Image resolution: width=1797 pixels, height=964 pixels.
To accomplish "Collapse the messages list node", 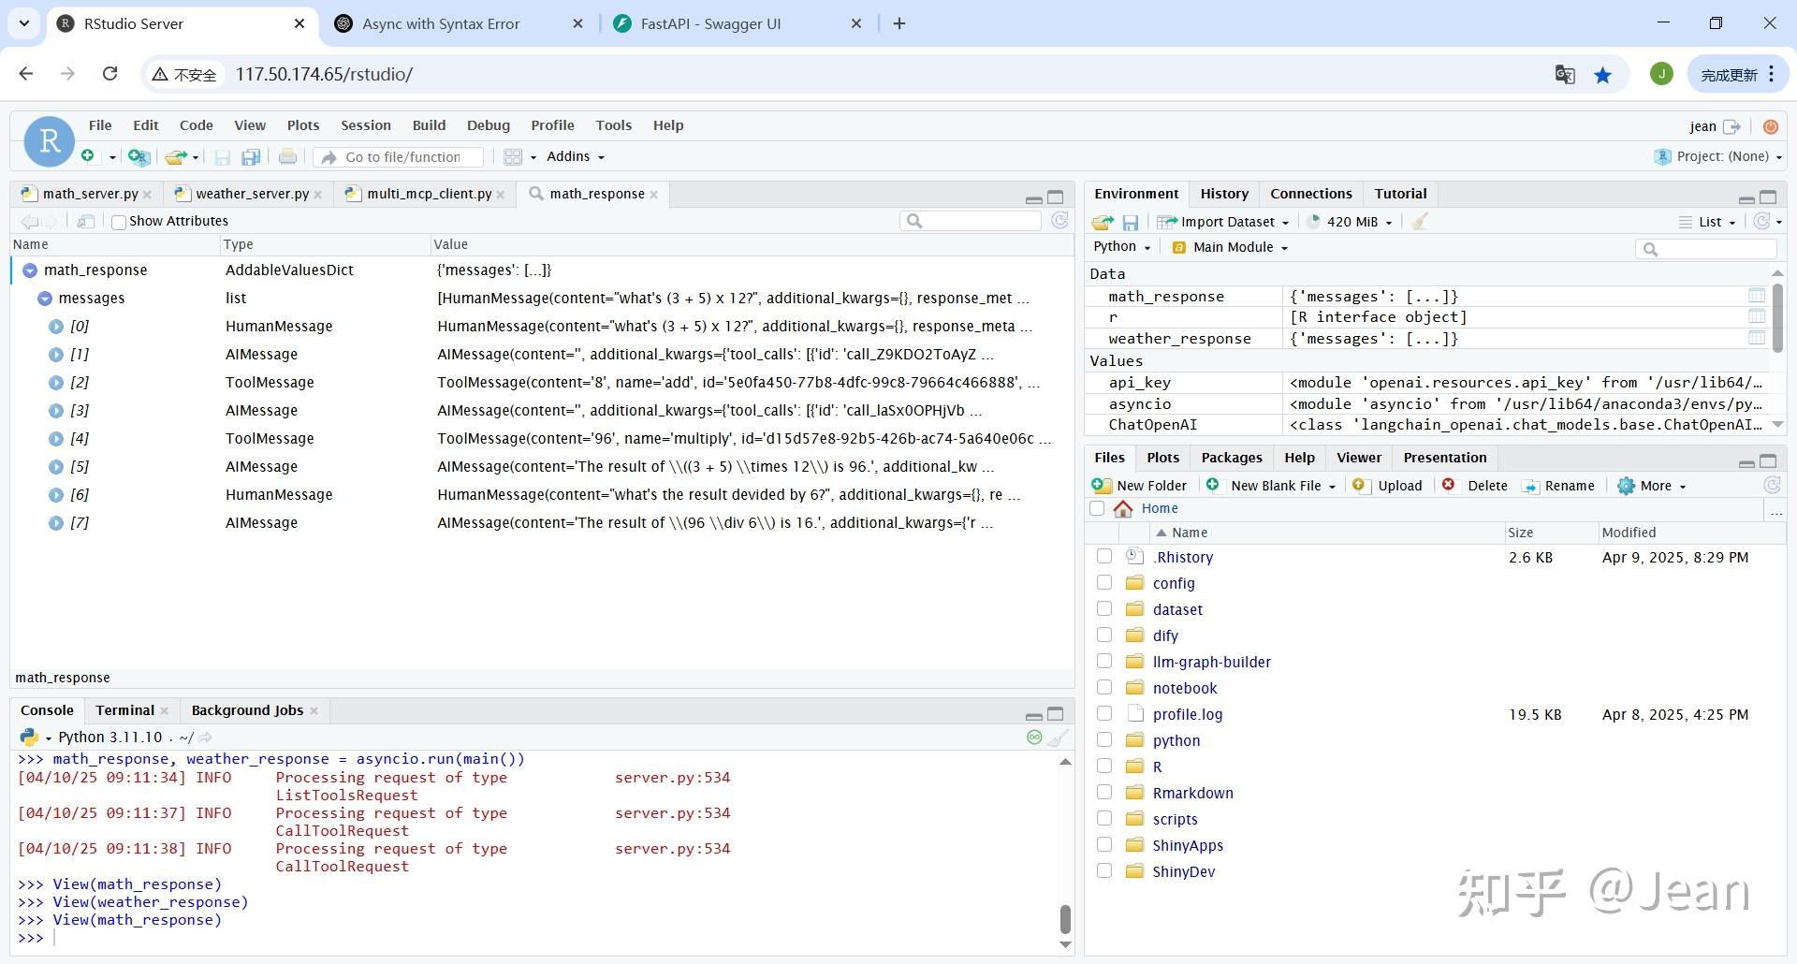I will [x=44, y=299].
